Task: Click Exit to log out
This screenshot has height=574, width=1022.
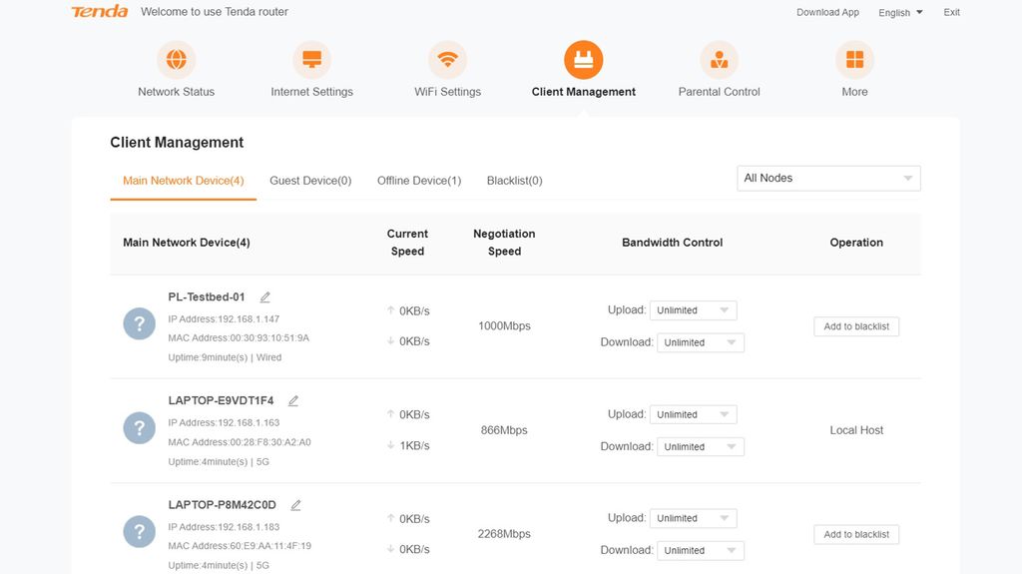Action: [x=952, y=13]
